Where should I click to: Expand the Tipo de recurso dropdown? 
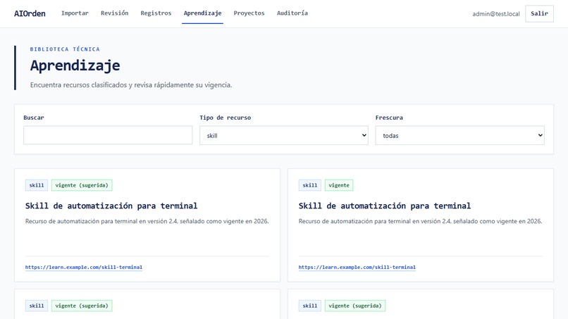point(283,135)
